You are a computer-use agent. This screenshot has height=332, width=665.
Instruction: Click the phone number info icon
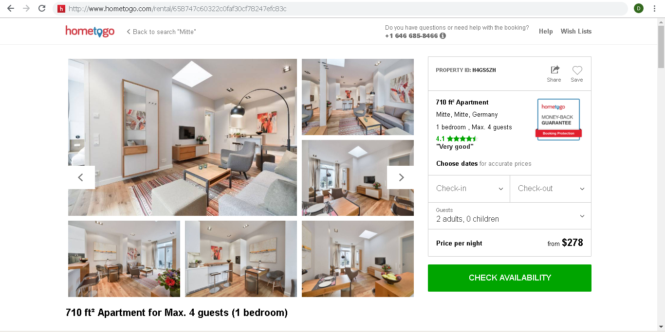443,36
